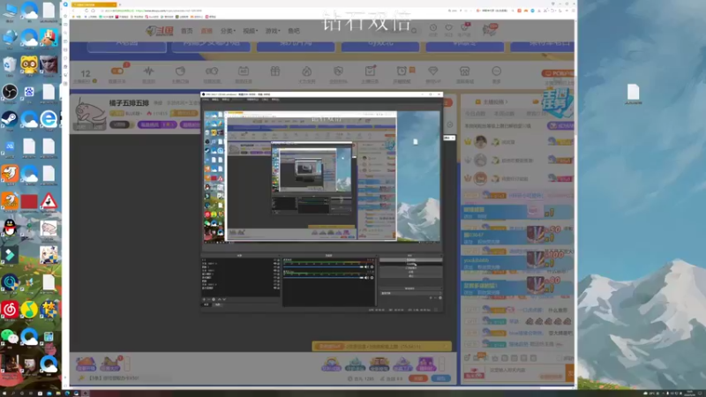Screen dimensions: 706x397
Task: Open the Internet Explorer desktop shortcut
Action: pos(49,120)
